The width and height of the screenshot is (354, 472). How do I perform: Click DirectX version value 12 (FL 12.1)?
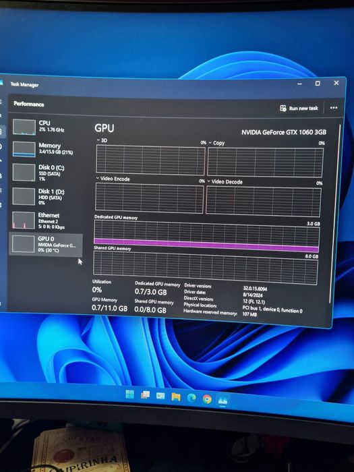254,301
